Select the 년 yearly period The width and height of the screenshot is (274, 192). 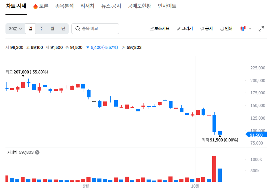click(x=63, y=29)
